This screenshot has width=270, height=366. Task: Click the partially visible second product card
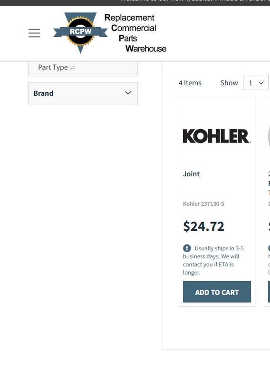click(x=267, y=202)
